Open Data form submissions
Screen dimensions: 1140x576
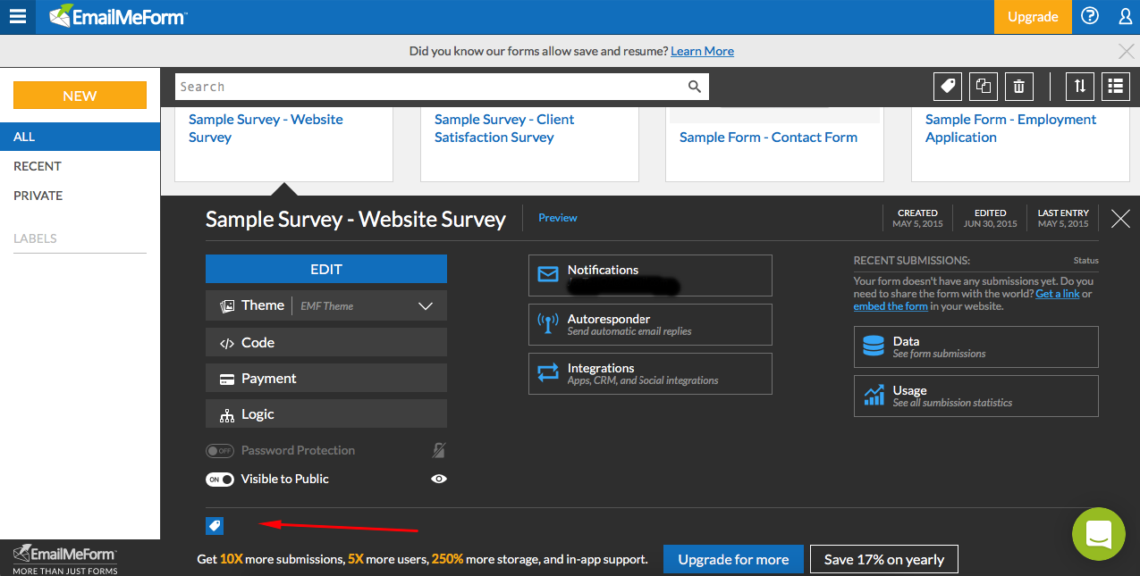(976, 346)
